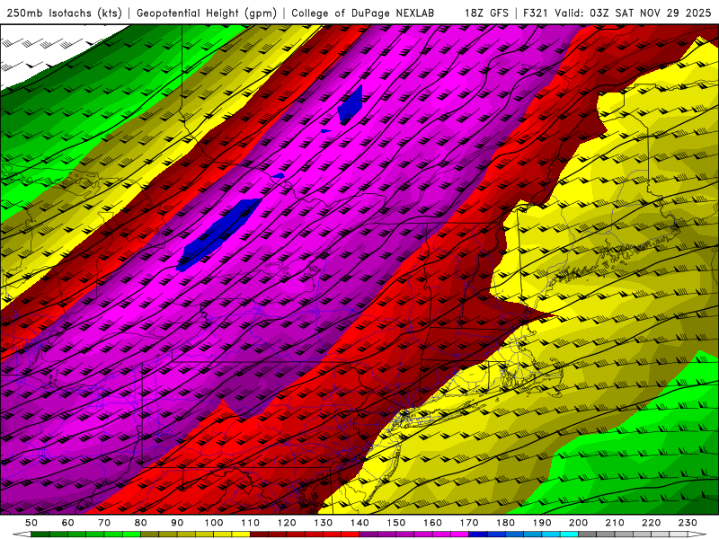Click the 150 label on the color scale
This screenshot has width=719, height=539.
click(x=396, y=523)
